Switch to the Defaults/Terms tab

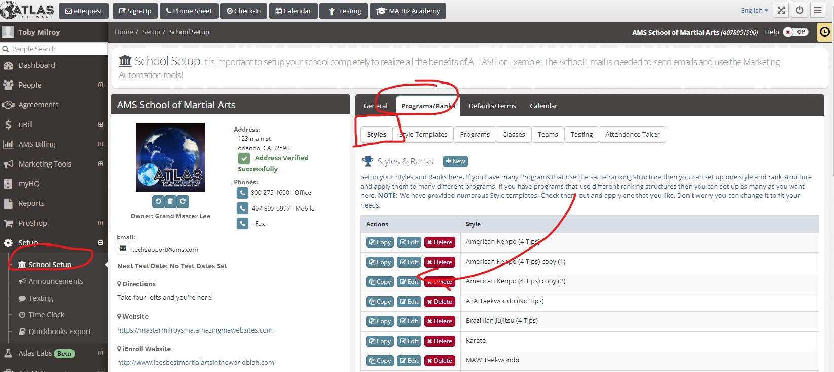pos(492,106)
